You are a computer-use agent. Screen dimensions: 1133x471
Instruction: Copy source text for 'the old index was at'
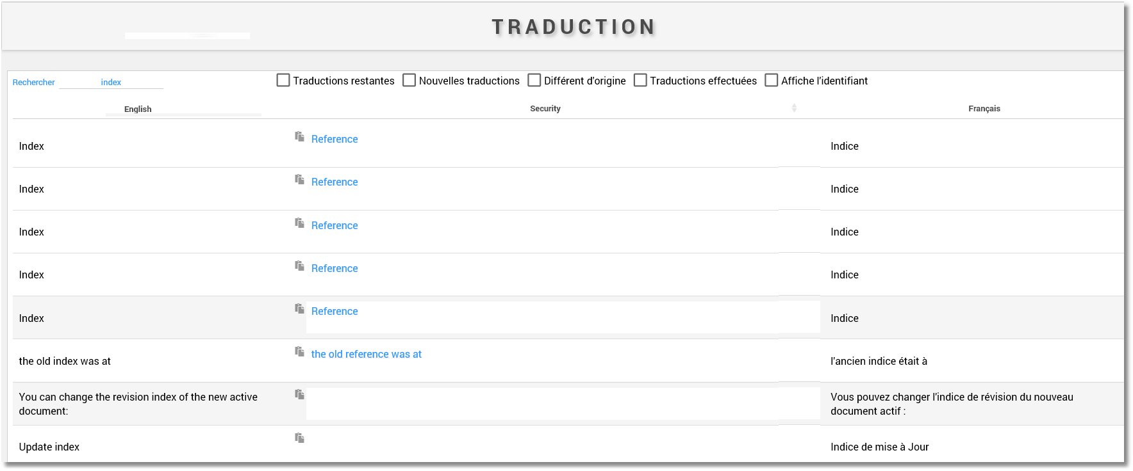tap(299, 351)
